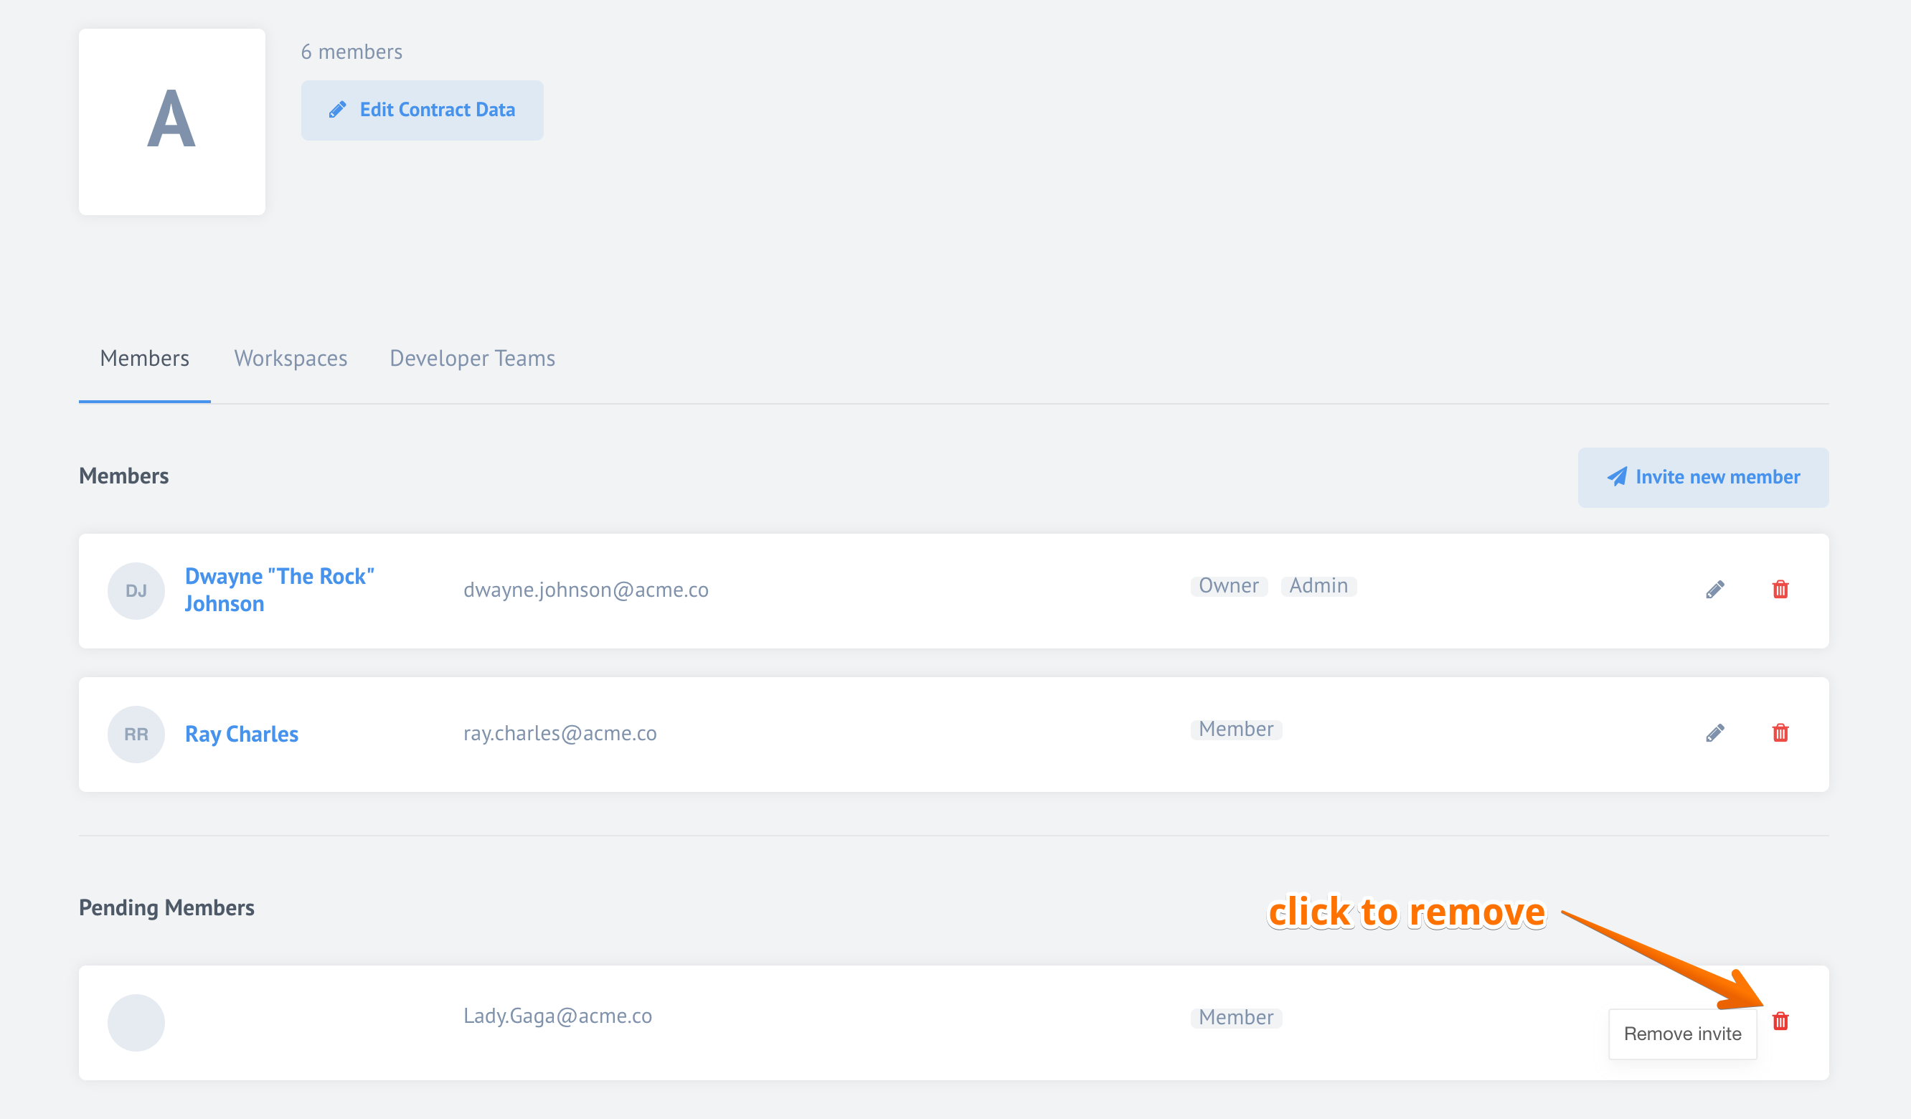This screenshot has height=1119, width=1911.
Task: Open the Members tab
Action: [143, 357]
